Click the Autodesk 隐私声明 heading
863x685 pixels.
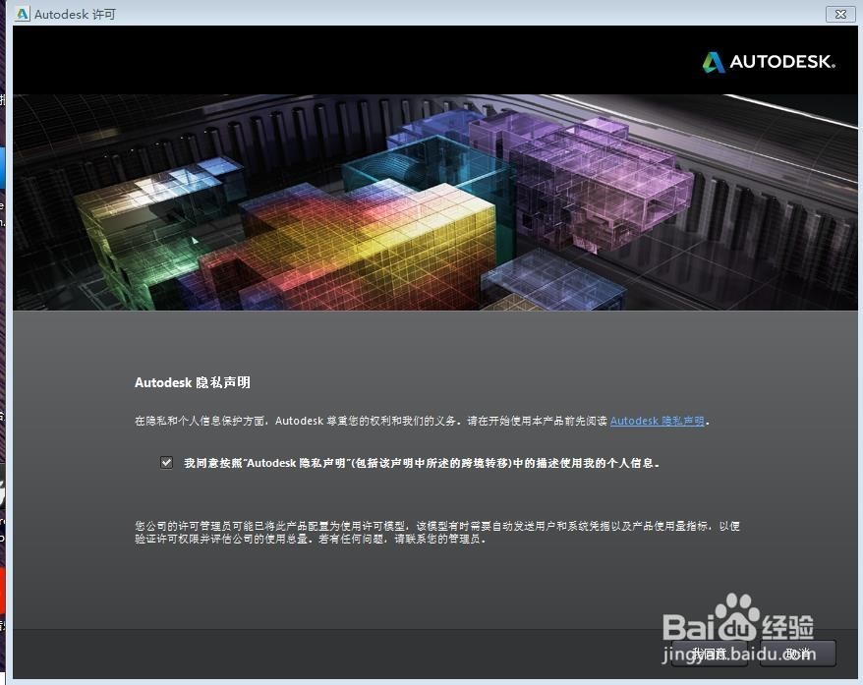pos(192,383)
